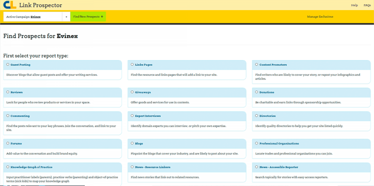Click the 'Find Prospects for Evinex' heading
Image resolution: width=374 pixels, height=186 pixels.
pyautogui.click(x=40, y=36)
